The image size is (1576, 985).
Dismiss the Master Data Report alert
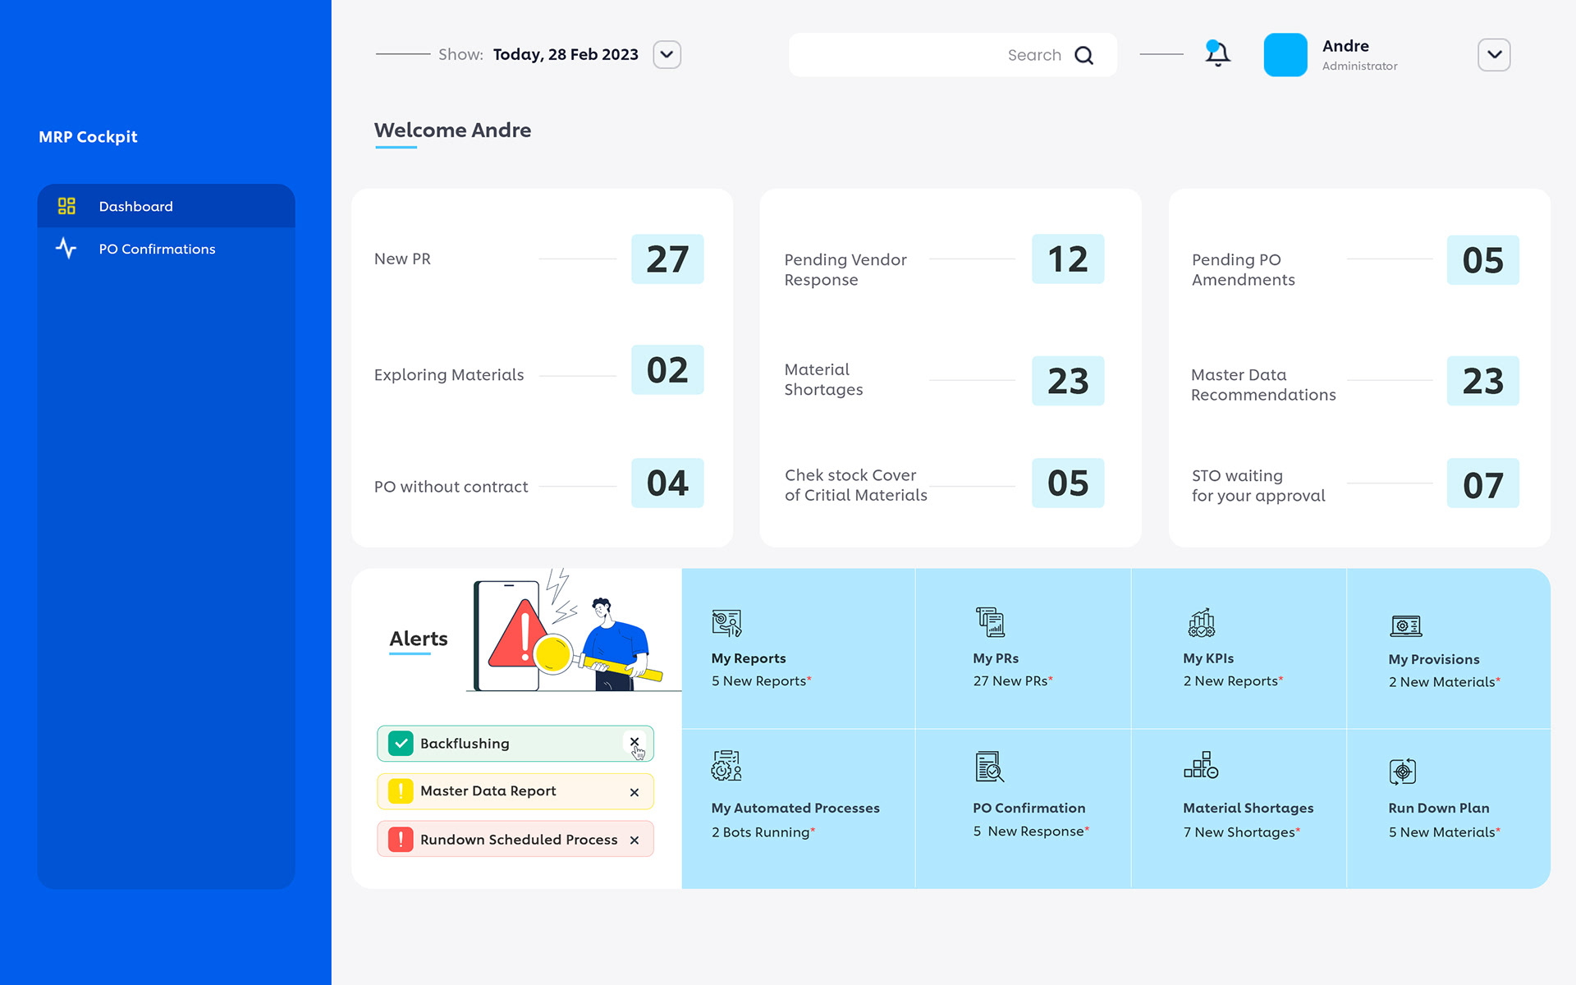[x=634, y=792]
